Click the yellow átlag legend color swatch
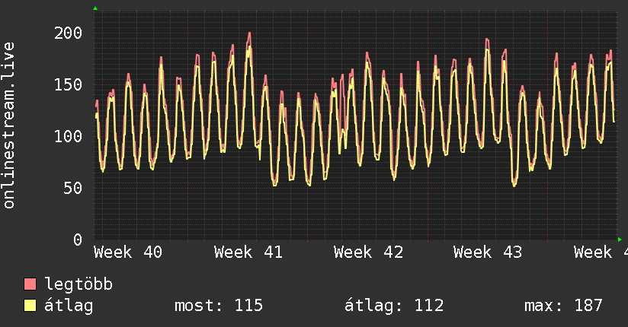 (x=30, y=306)
